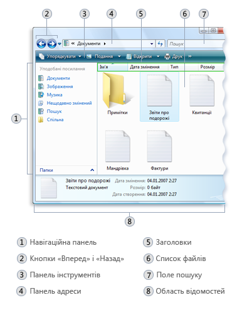The width and height of the screenshot is (242, 310).
Task: Click Розмір value 0 байт in details pane
Action: 154,188
